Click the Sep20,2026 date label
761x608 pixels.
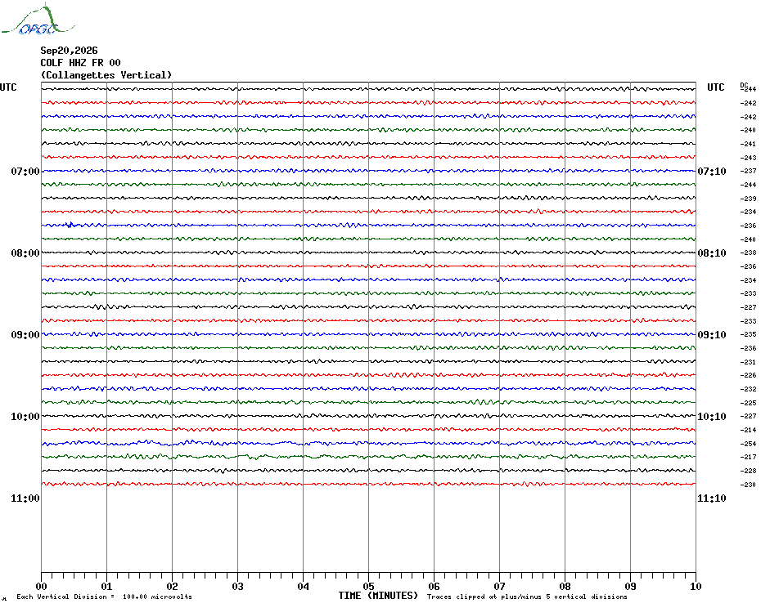pos(69,51)
